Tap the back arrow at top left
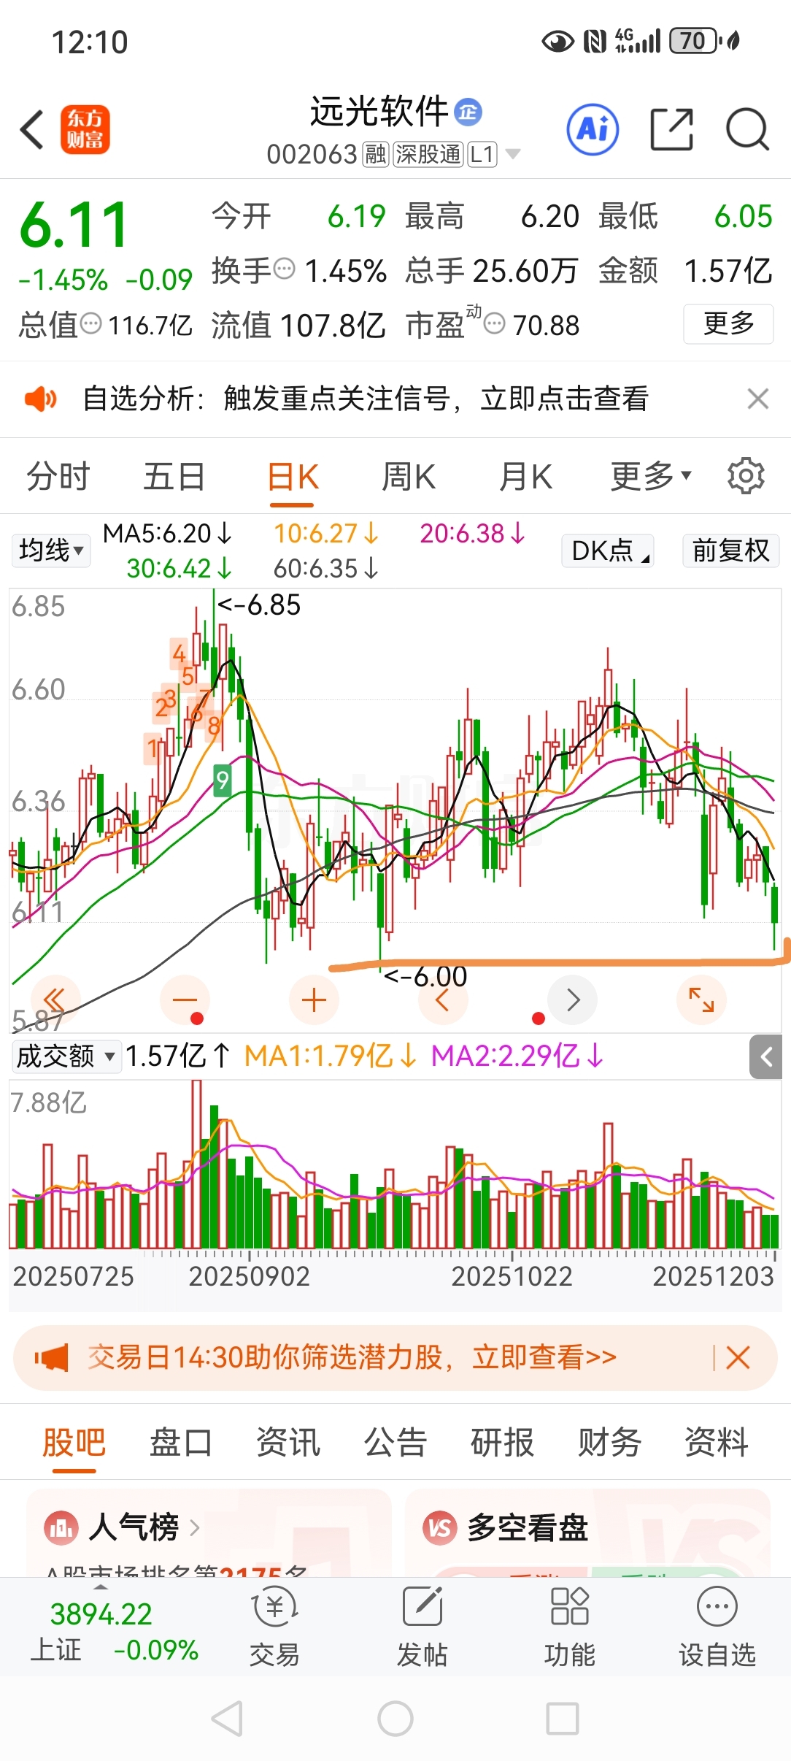The width and height of the screenshot is (791, 1761). (32, 130)
